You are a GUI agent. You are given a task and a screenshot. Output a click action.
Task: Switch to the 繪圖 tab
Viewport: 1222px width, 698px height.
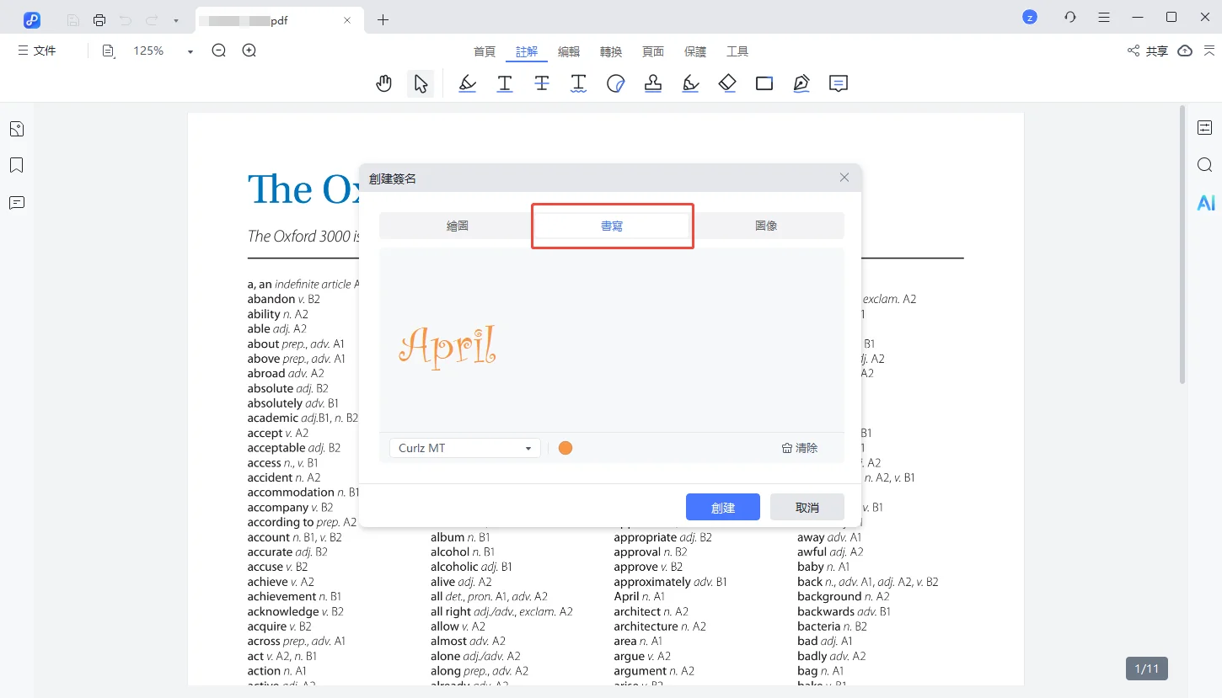click(x=457, y=226)
